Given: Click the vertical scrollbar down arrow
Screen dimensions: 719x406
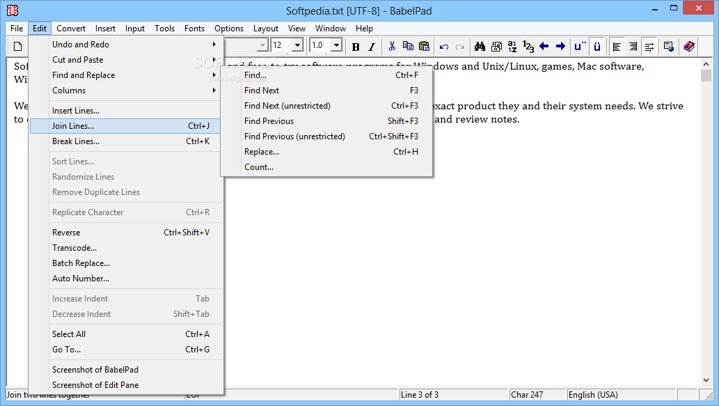Looking at the screenshot, I should point(706,380).
